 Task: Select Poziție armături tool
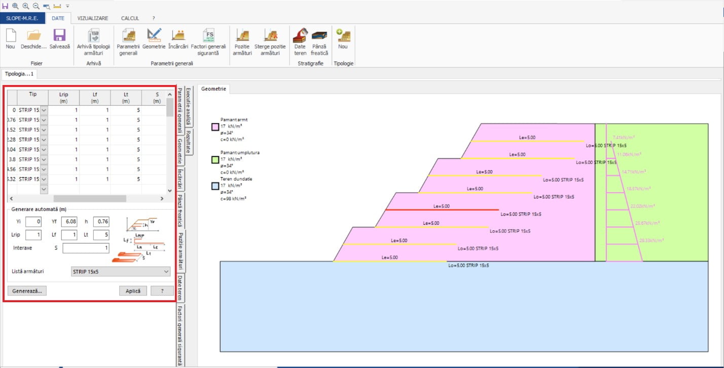click(x=242, y=36)
